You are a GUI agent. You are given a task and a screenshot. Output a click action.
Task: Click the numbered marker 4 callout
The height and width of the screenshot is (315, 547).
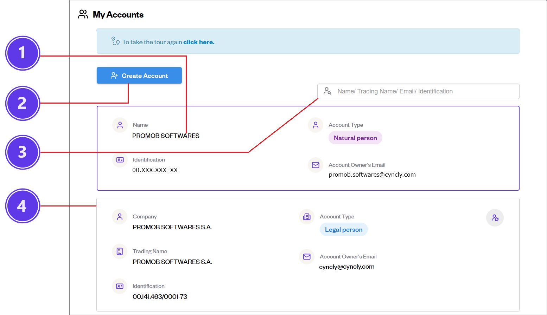pos(23,206)
